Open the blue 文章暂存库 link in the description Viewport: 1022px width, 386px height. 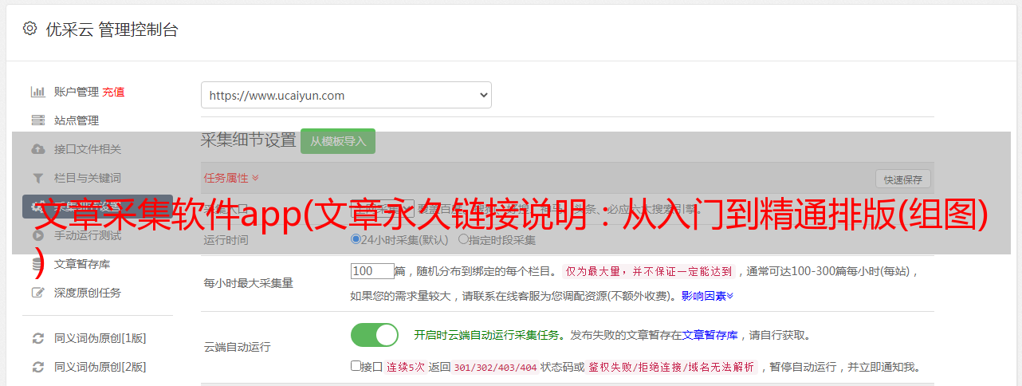click(710, 335)
